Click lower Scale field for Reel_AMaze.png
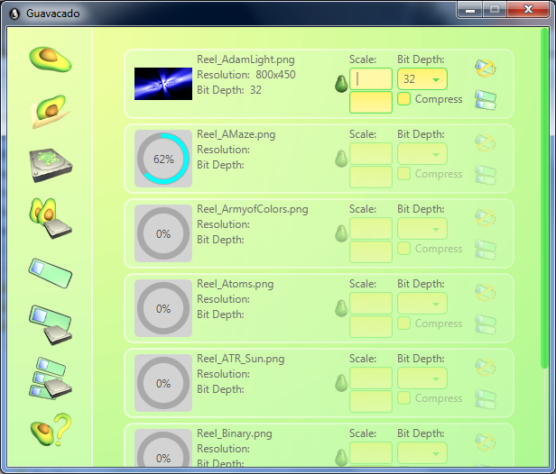 [x=371, y=177]
